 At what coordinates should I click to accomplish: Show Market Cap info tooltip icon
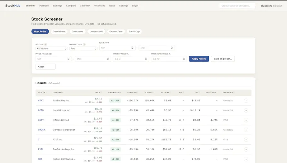point(84,44)
